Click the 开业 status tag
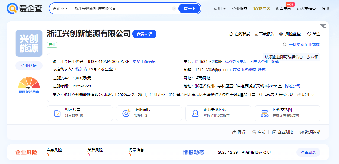 pos(52,45)
